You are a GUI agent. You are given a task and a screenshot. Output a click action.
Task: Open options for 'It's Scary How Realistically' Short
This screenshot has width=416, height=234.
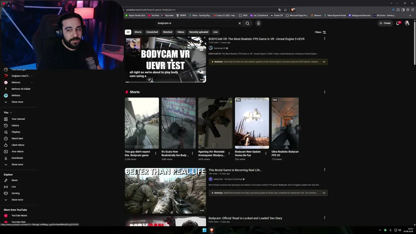(x=192, y=153)
